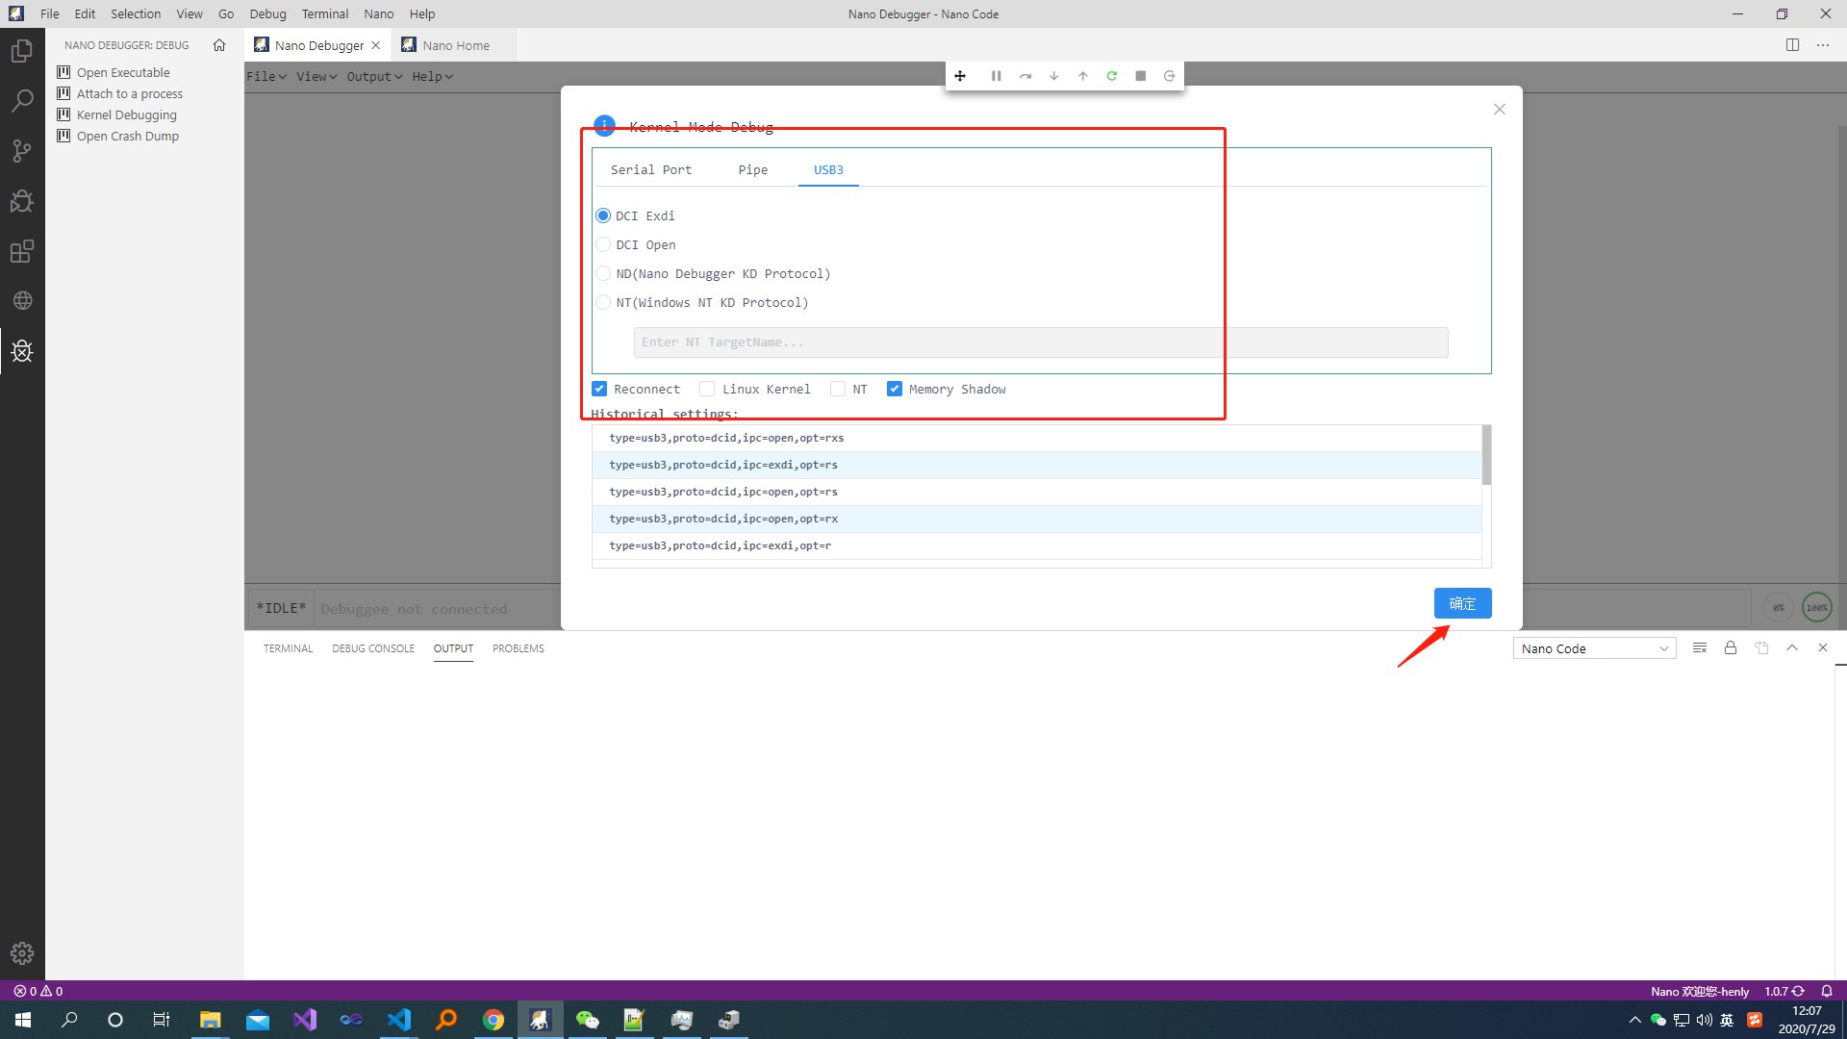Image resolution: width=1847 pixels, height=1039 pixels.
Task: Select ND (Nano Debugger KD Protocol) option
Action: point(603,273)
